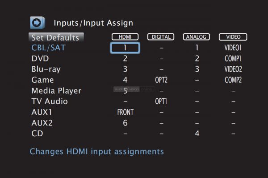Screen dimensions: 268x178
Task: Select the HDMI column tab
Action: coord(125,37)
